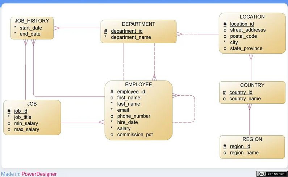
Task: Click the PowerDesigner link
Action: coord(39,174)
